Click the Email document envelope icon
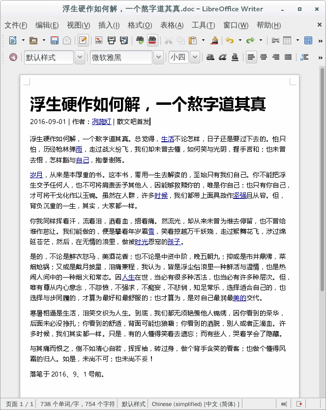Screen dimensions: 326x410 pos(67,40)
